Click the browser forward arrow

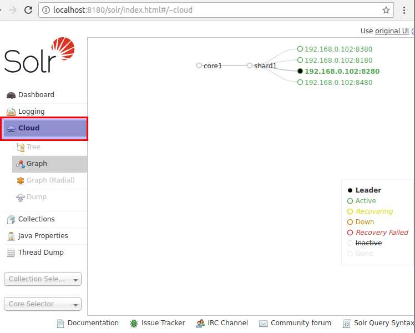point(13,10)
